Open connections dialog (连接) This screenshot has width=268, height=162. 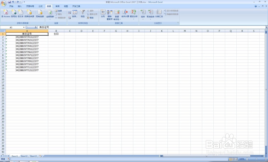(x=58, y=11)
